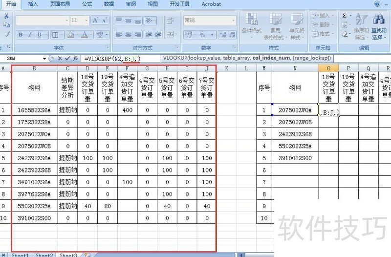Apply comma style icon
Screen dimensions: 391x257
pos(212,35)
